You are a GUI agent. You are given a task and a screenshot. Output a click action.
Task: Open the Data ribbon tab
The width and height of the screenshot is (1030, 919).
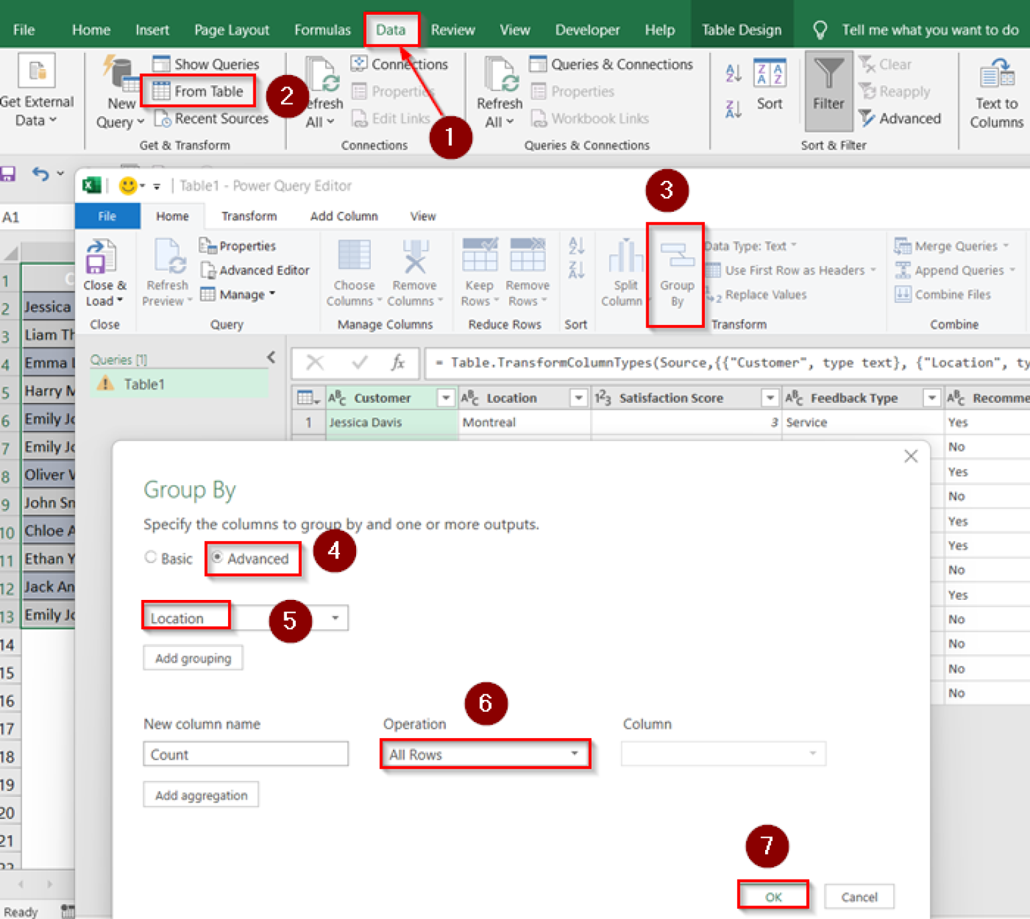coord(392,29)
